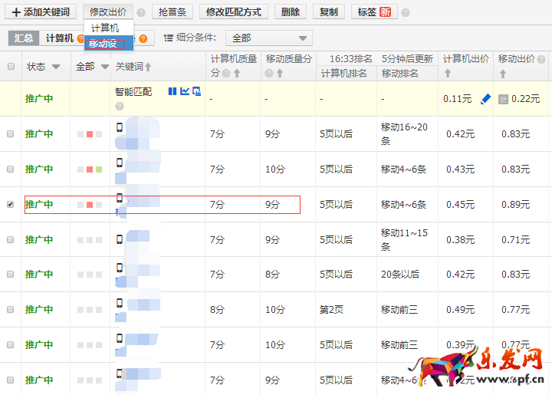Viewport: 552px width, 395px height.
Task: Switch to the 汇总 tab
Action: click(x=24, y=38)
